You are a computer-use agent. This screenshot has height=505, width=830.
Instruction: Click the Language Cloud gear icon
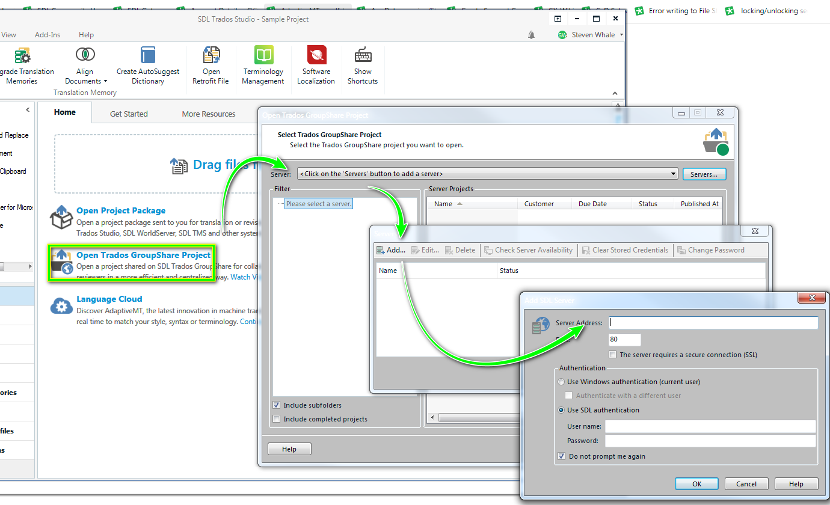tap(61, 306)
